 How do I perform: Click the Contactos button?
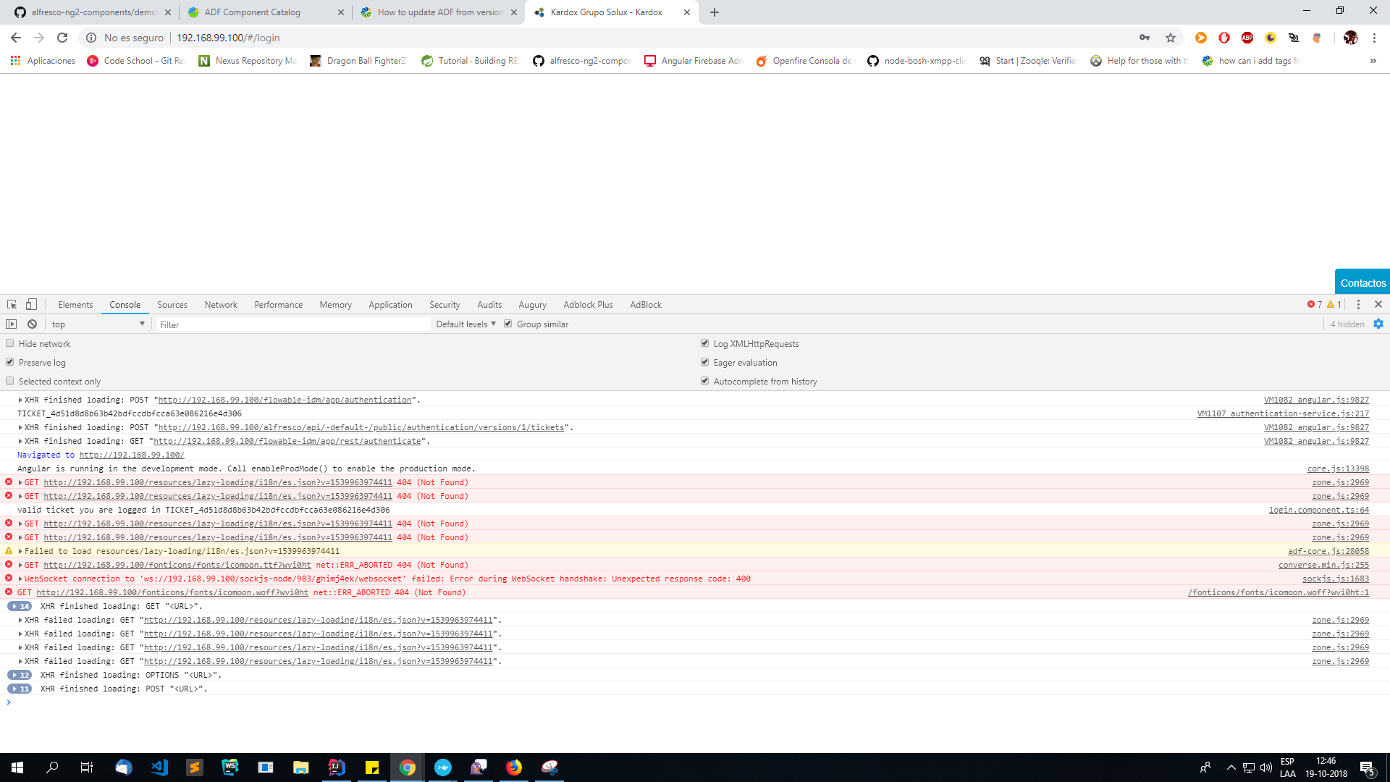(x=1362, y=282)
